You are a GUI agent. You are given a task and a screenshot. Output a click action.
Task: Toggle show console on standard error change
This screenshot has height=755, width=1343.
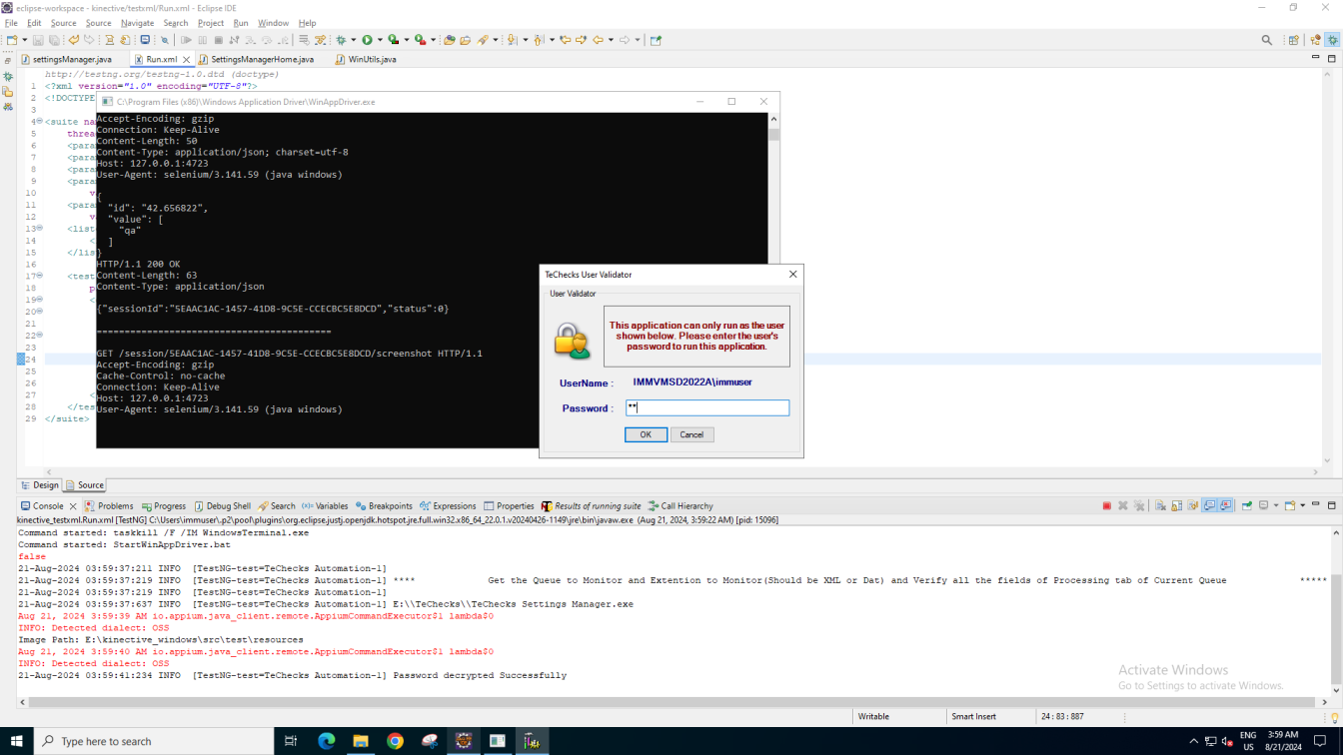(1226, 506)
